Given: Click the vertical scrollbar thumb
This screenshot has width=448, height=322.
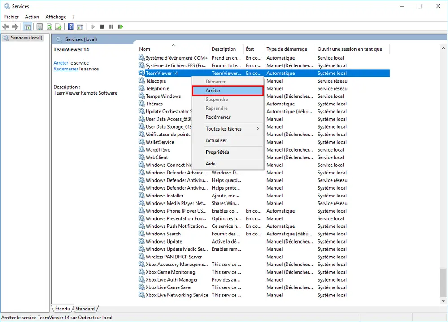Looking at the screenshot, I should pos(443,282).
